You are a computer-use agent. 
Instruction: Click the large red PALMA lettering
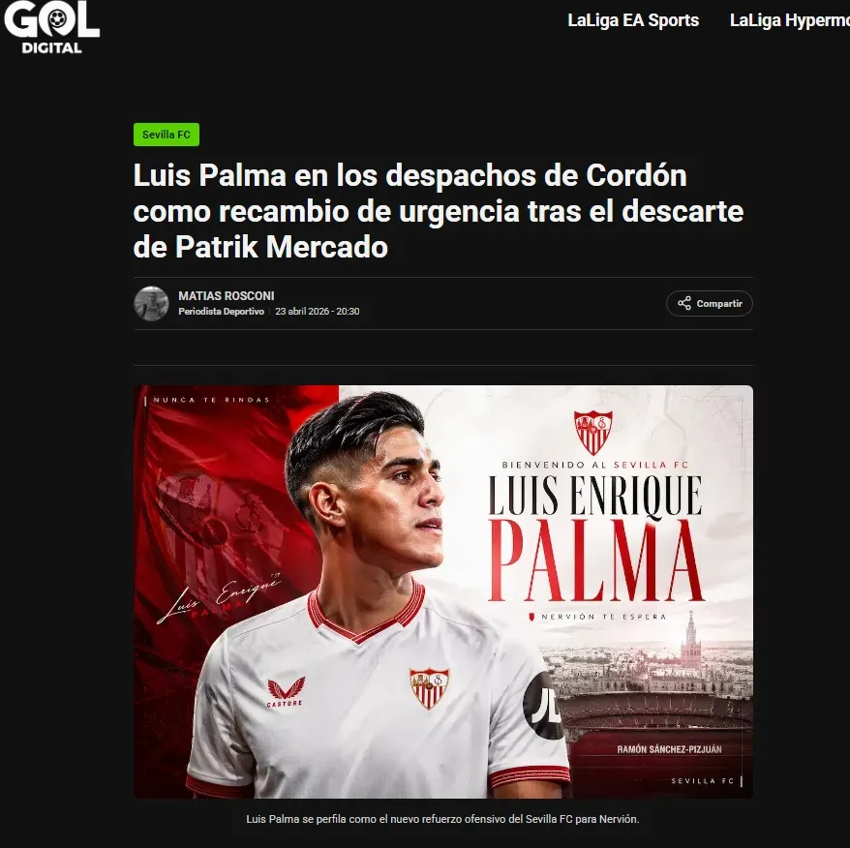596,561
